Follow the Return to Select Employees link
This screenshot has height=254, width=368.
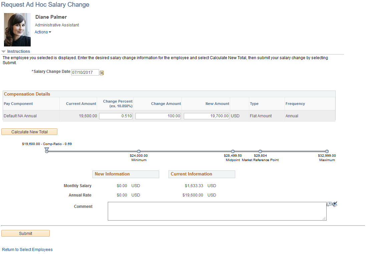[27, 250]
